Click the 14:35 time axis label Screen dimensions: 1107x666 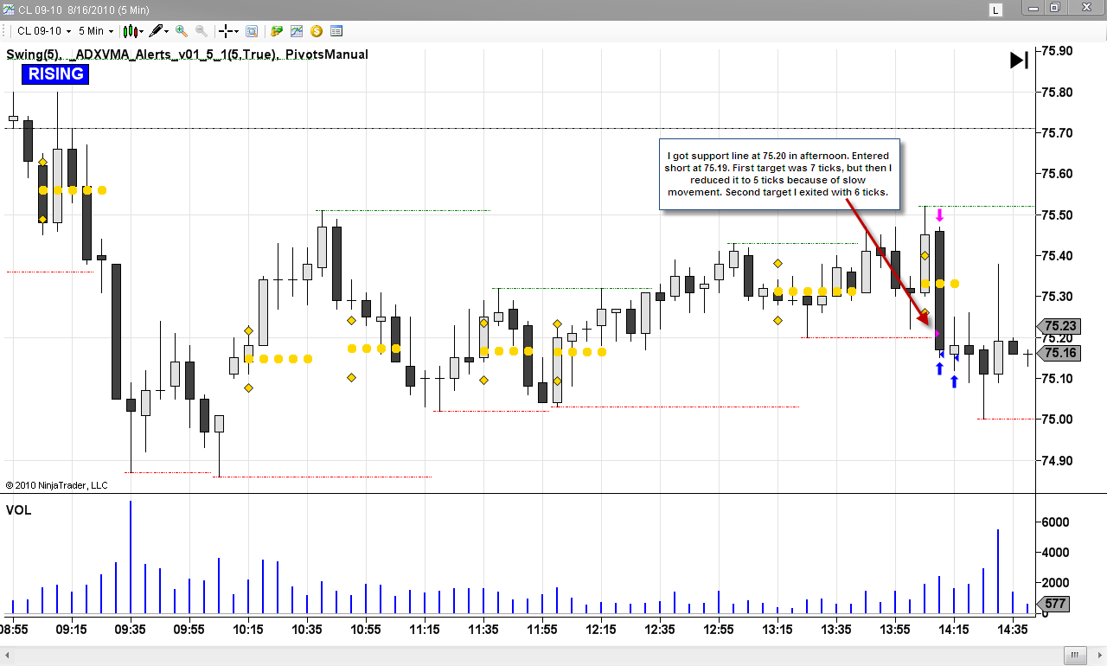click(x=1013, y=630)
